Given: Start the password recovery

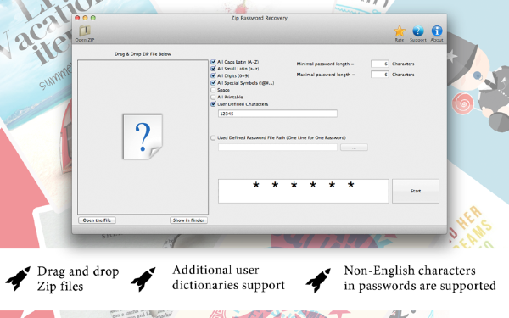Looking at the screenshot, I should tap(416, 191).
